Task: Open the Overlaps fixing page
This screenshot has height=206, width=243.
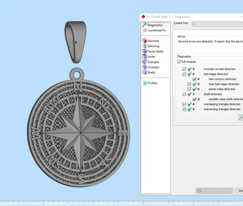Action: click(153, 67)
